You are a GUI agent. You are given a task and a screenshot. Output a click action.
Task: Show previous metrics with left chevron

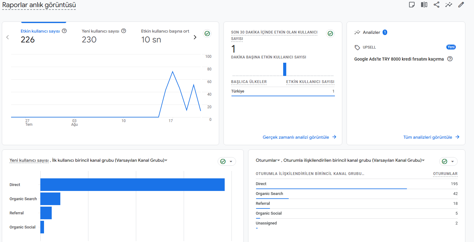point(8,37)
